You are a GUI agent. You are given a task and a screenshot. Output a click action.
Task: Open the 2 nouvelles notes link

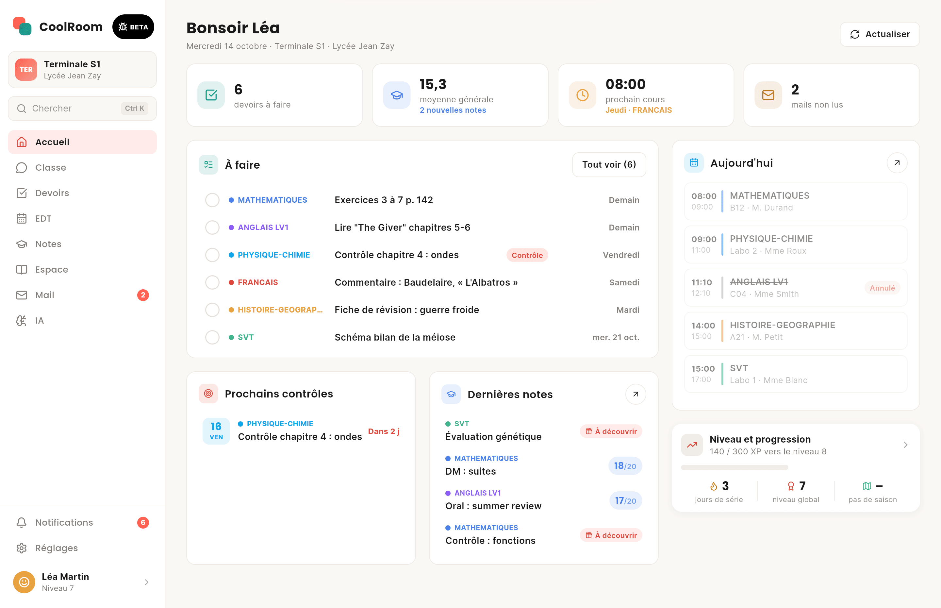coord(453,110)
